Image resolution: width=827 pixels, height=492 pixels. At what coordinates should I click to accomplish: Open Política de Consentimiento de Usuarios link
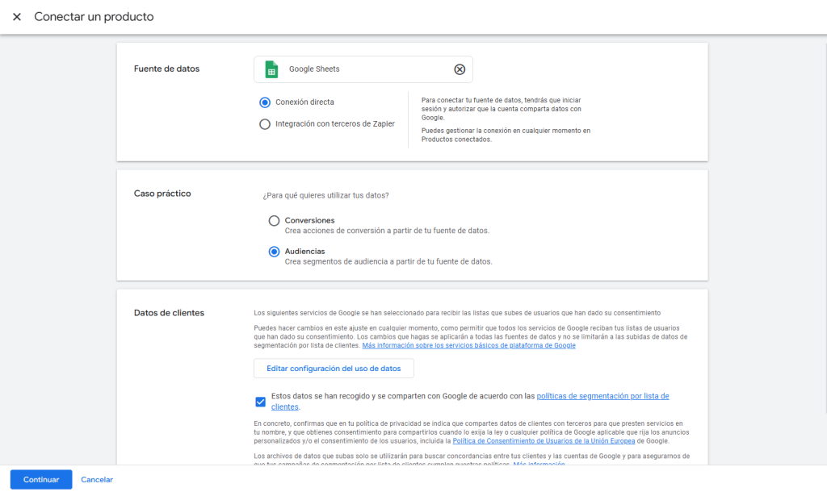(x=544, y=441)
